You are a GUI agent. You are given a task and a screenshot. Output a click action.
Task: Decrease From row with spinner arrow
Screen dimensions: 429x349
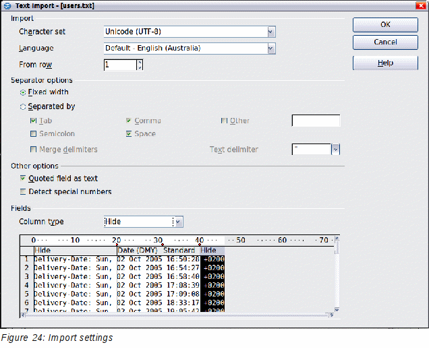[140, 68]
